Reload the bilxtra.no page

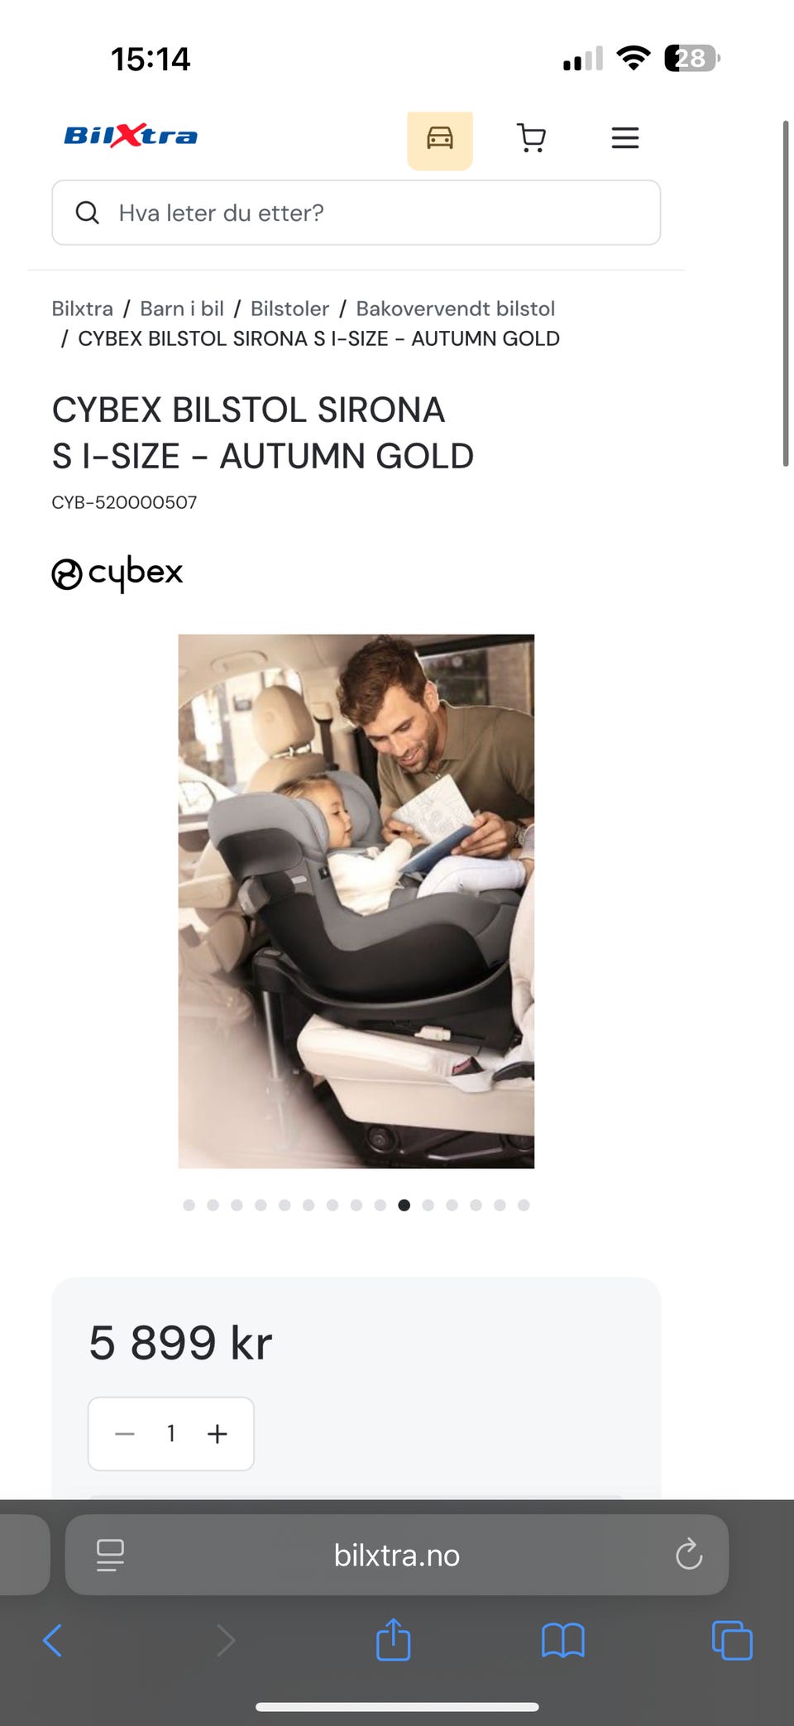[689, 1555]
